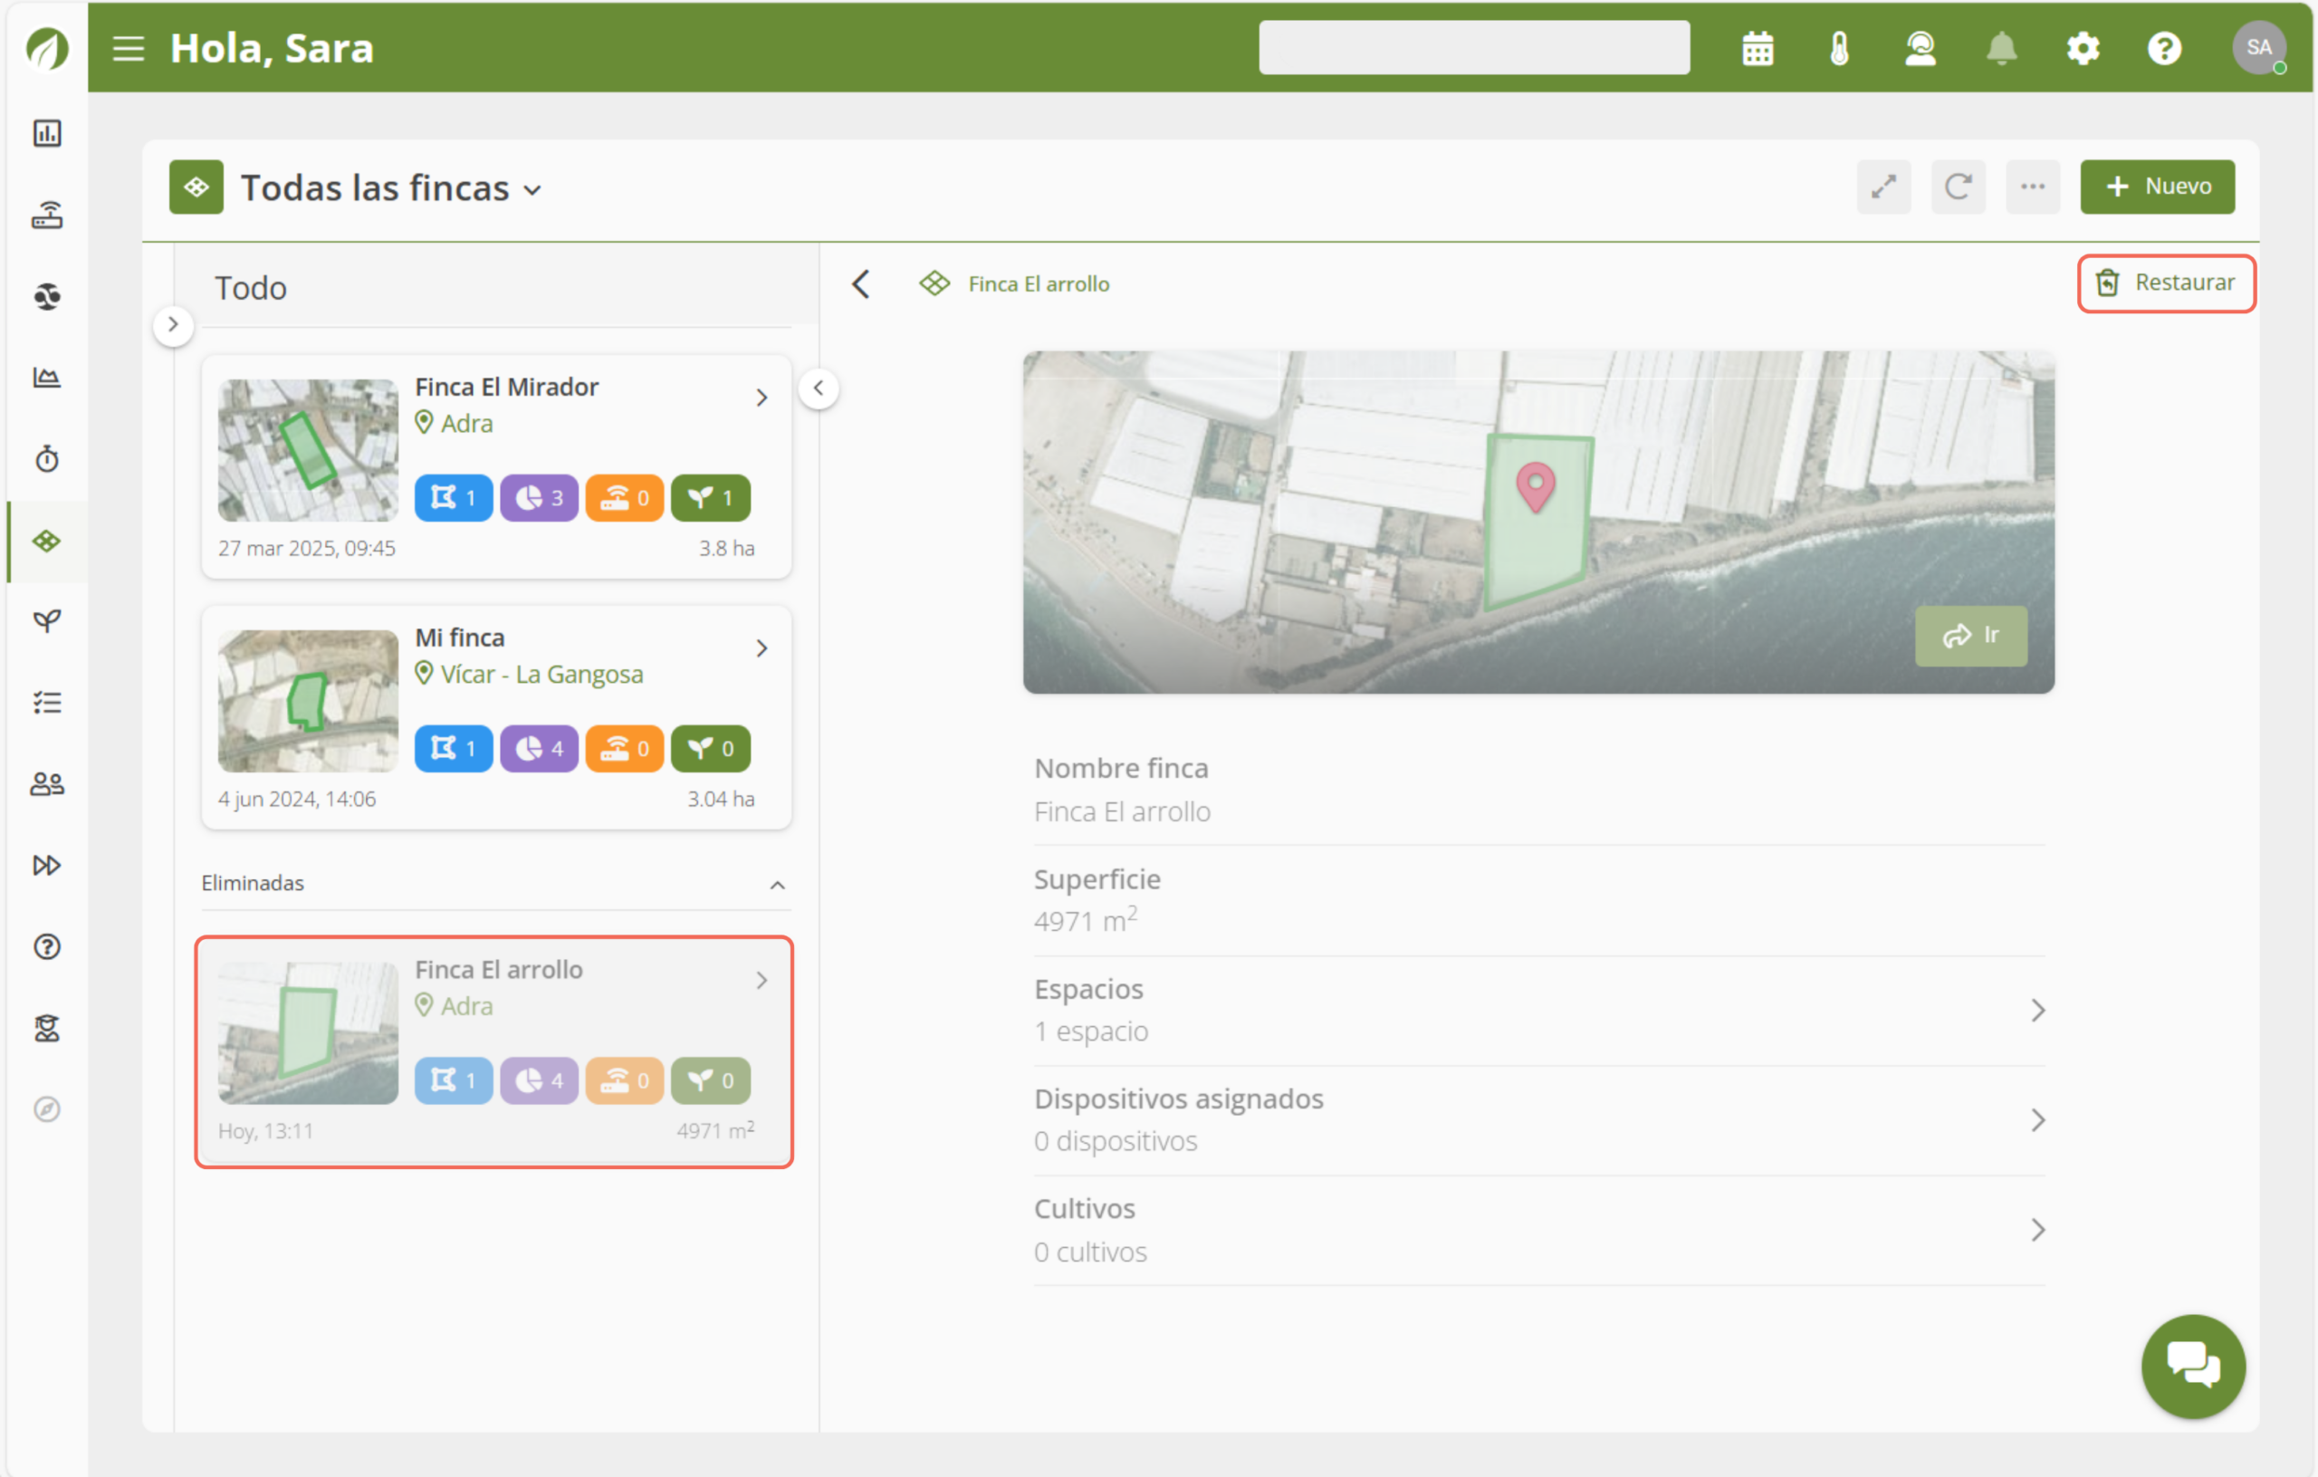Viewport: 2318px width, 1477px height.
Task: Toggle the hamburger menu
Action: tap(128, 48)
